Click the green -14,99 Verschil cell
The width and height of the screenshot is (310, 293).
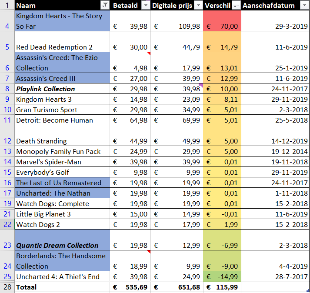point(222,276)
